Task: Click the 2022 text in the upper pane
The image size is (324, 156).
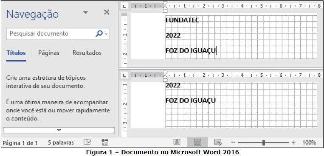Action: point(173,36)
